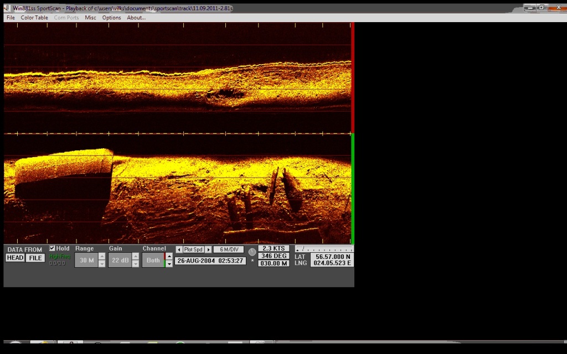
Task: Step Channel selection up
Action: click(169, 257)
